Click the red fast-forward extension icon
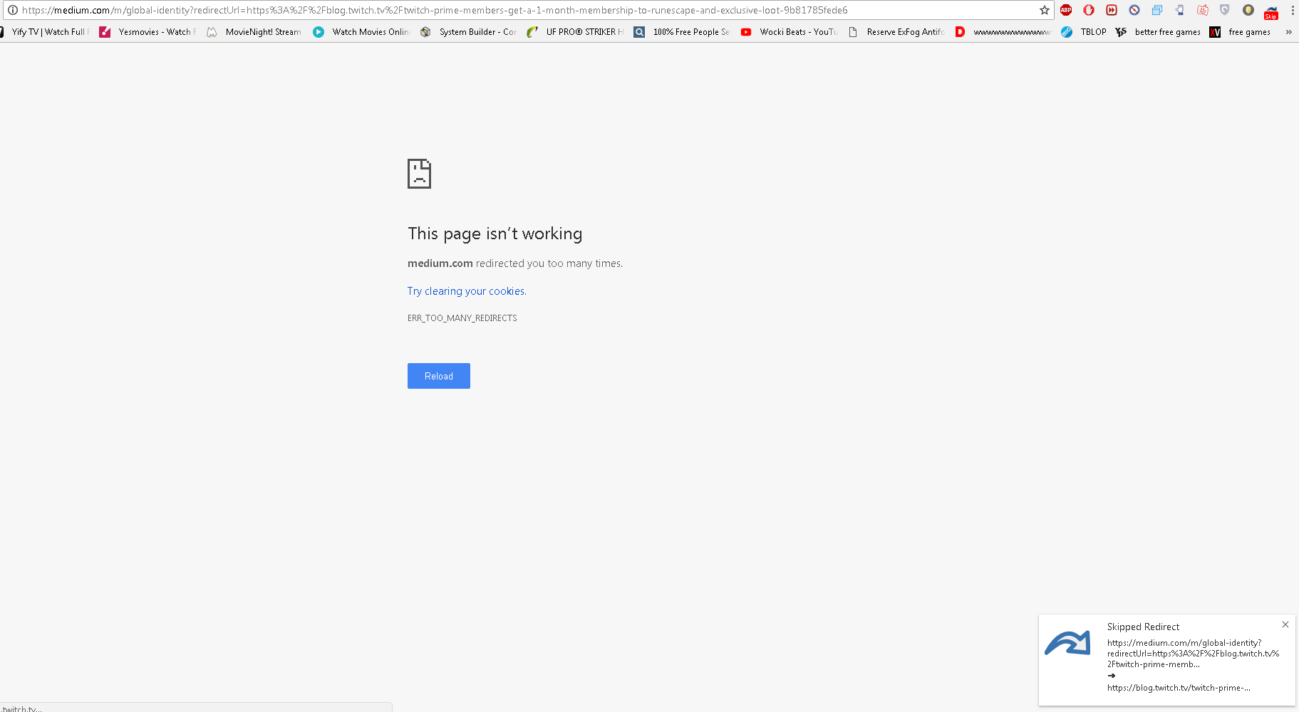 [1112, 10]
